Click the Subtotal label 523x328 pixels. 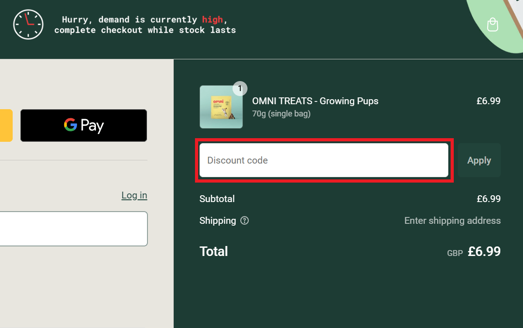(x=217, y=199)
